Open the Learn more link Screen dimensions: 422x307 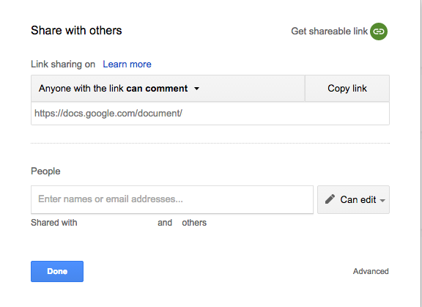point(127,64)
